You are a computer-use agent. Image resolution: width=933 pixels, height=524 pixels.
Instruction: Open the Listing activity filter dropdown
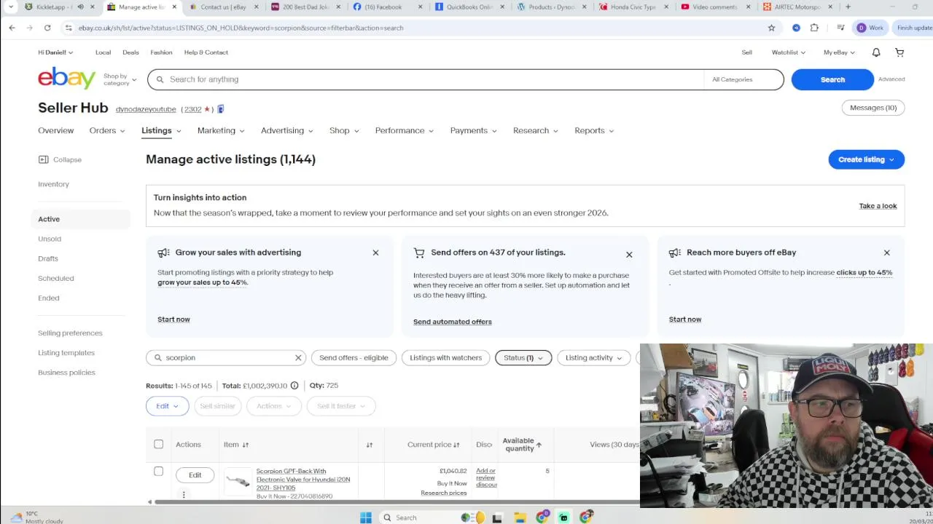(594, 357)
